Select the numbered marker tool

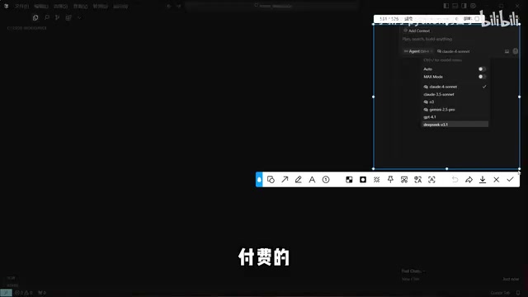326,180
